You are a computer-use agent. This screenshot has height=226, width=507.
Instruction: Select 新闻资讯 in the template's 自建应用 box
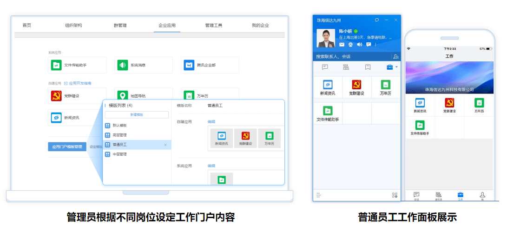(x=222, y=138)
